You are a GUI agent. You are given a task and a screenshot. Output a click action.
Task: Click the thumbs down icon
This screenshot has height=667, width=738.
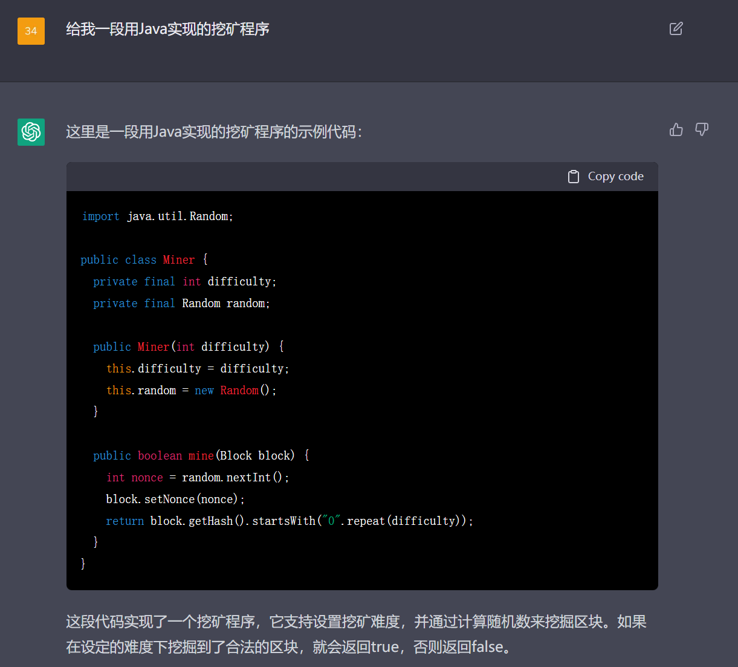pyautogui.click(x=702, y=129)
